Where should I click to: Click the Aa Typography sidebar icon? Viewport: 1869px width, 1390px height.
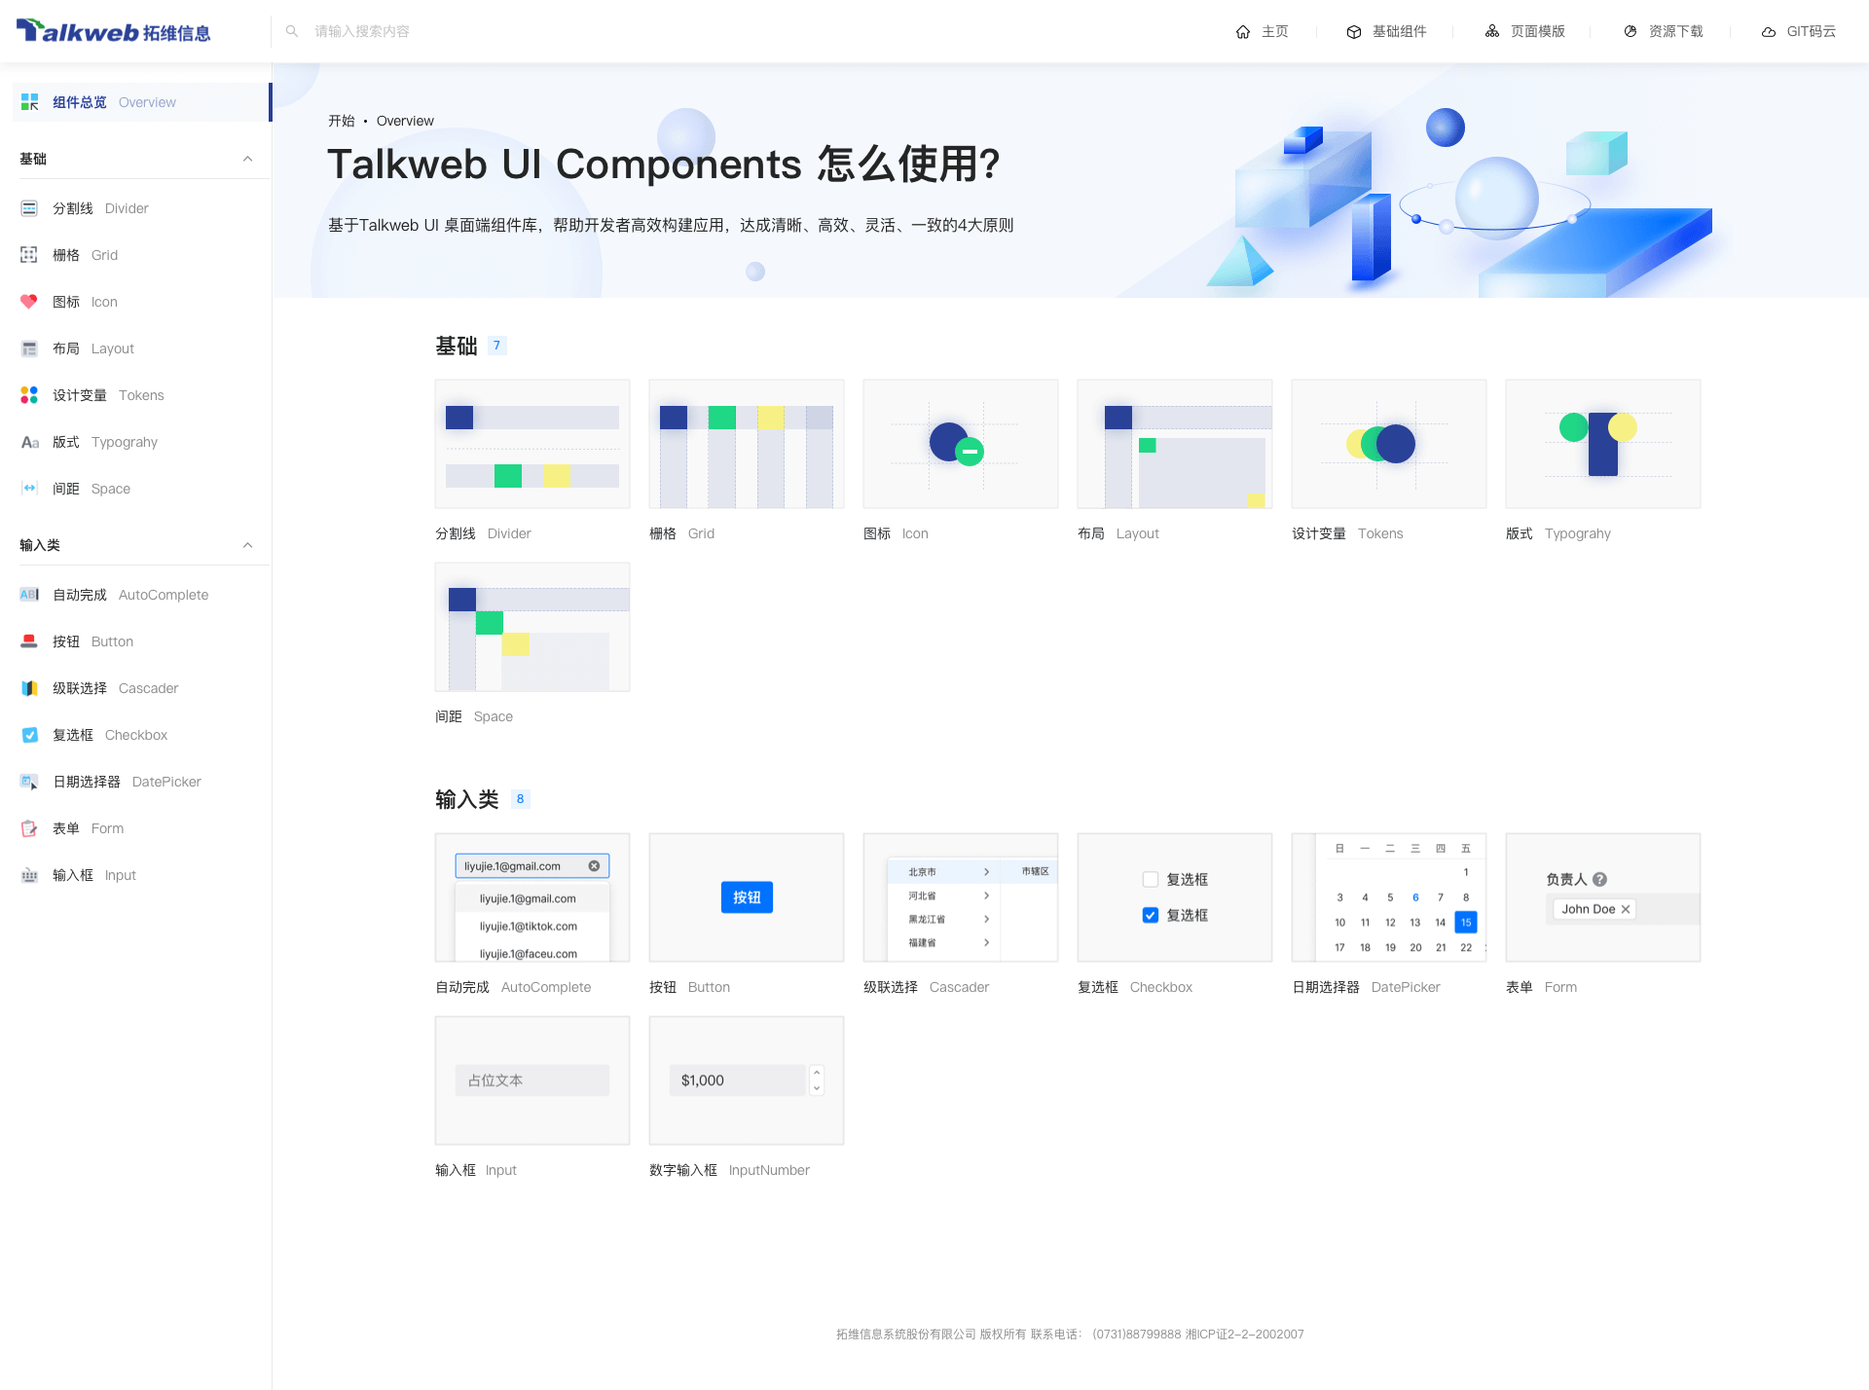29,442
